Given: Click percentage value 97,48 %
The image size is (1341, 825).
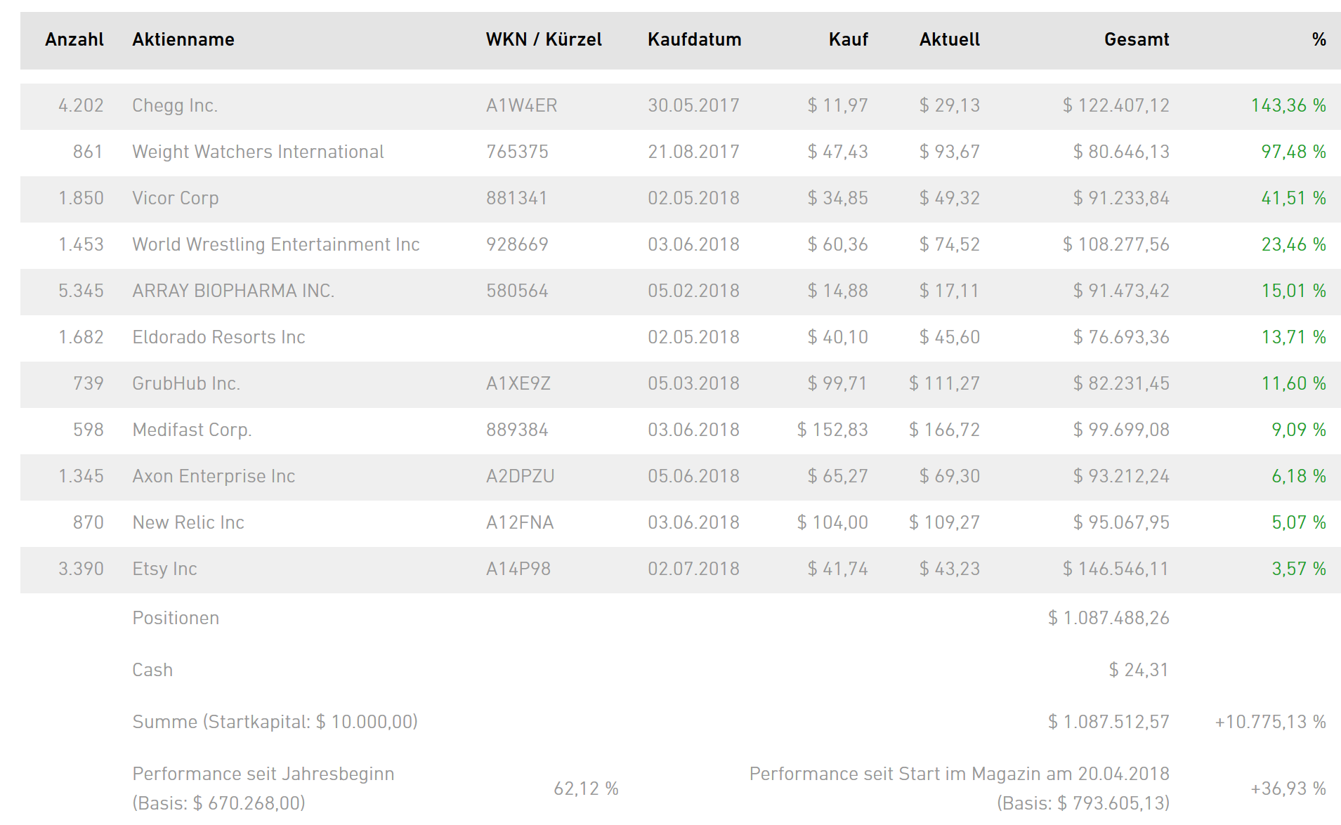Looking at the screenshot, I should coord(1293,152).
